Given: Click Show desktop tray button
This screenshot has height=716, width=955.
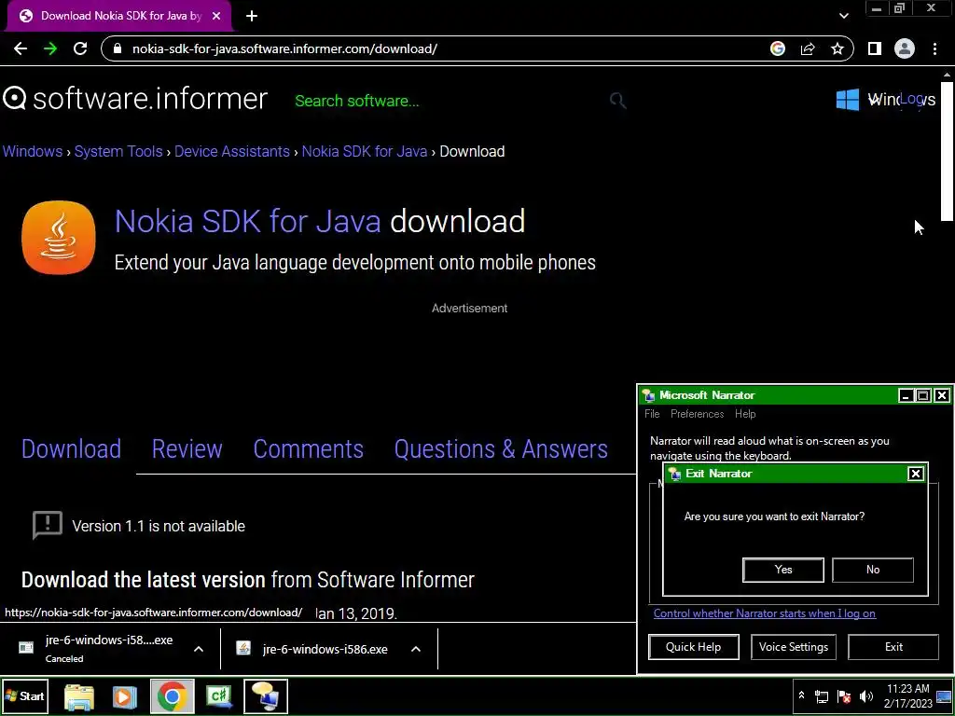Looking at the screenshot, I should [x=944, y=696].
